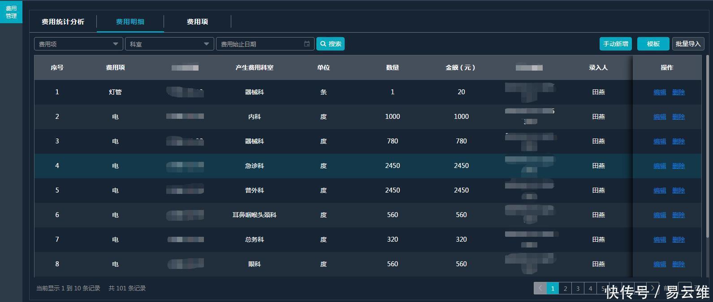Edit row 3 器械科 electricity record
This screenshot has width=713, height=302.
coord(660,141)
